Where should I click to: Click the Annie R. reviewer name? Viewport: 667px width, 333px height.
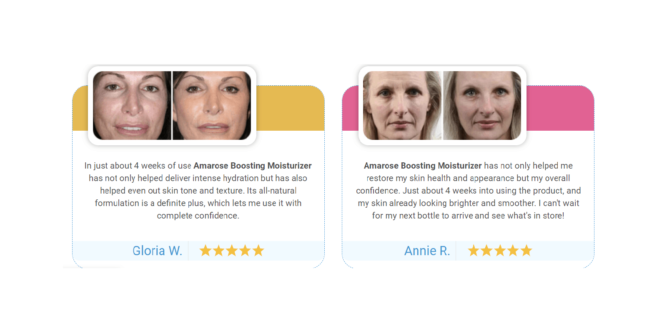pos(427,251)
